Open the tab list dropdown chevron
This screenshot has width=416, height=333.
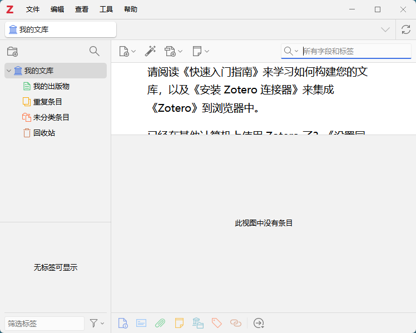tap(385, 29)
